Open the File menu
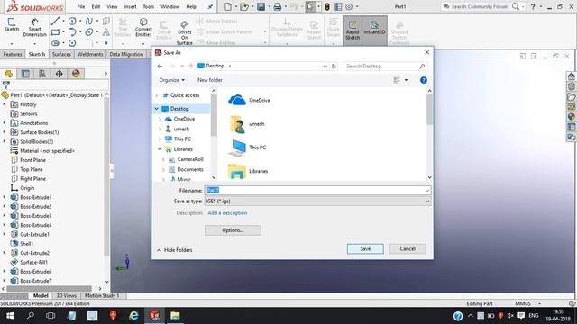The width and height of the screenshot is (577, 324). [x=81, y=6]
